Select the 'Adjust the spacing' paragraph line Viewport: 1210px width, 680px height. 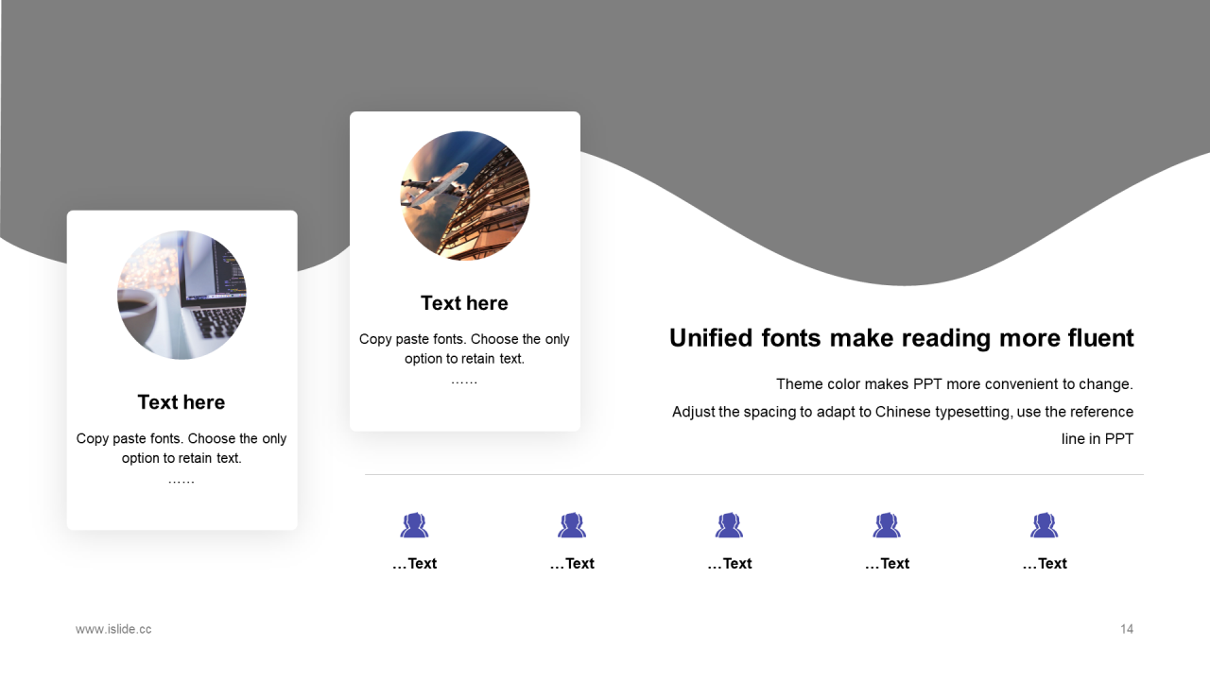(902, 412)
